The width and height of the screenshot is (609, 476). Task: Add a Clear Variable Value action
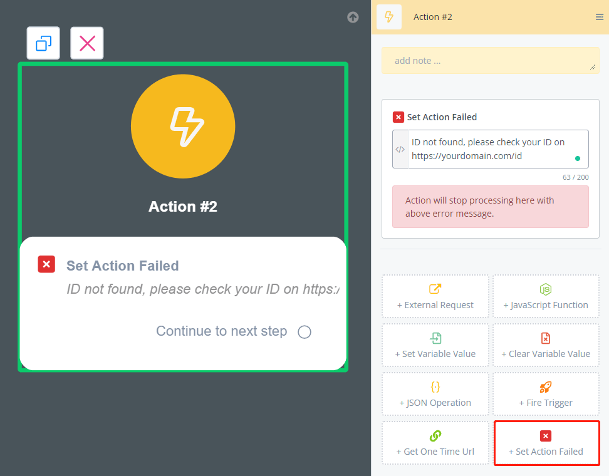coord(546,345)
